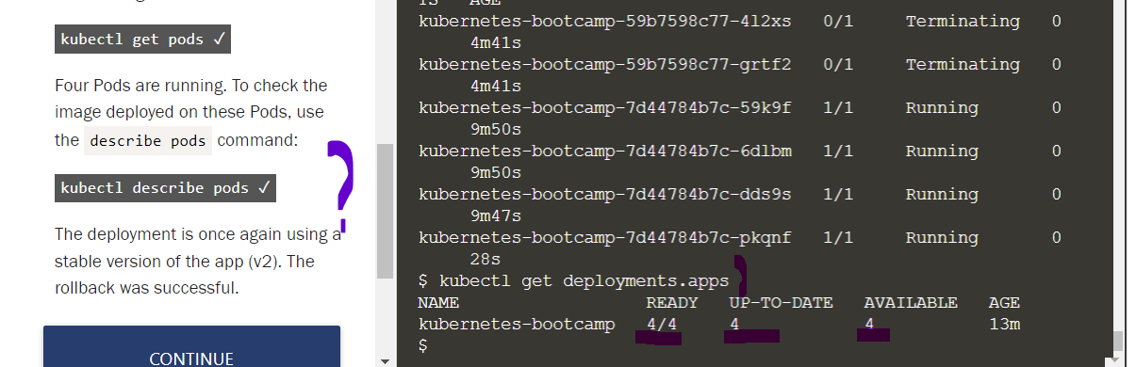Click the 'kubectl get deployments.apps' command line
Screen dimensions: 1136x367
[x=573, y=280]
